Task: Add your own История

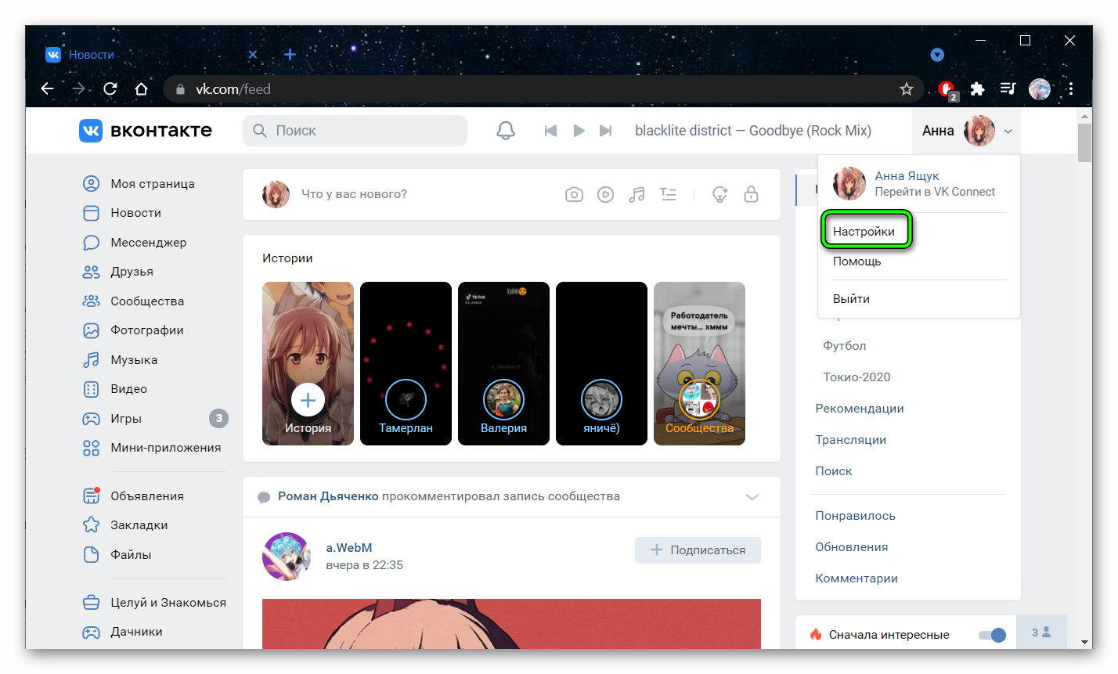Action: click(308, 364)
